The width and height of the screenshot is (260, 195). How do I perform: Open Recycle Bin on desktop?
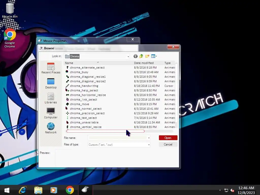click(10, 10)
